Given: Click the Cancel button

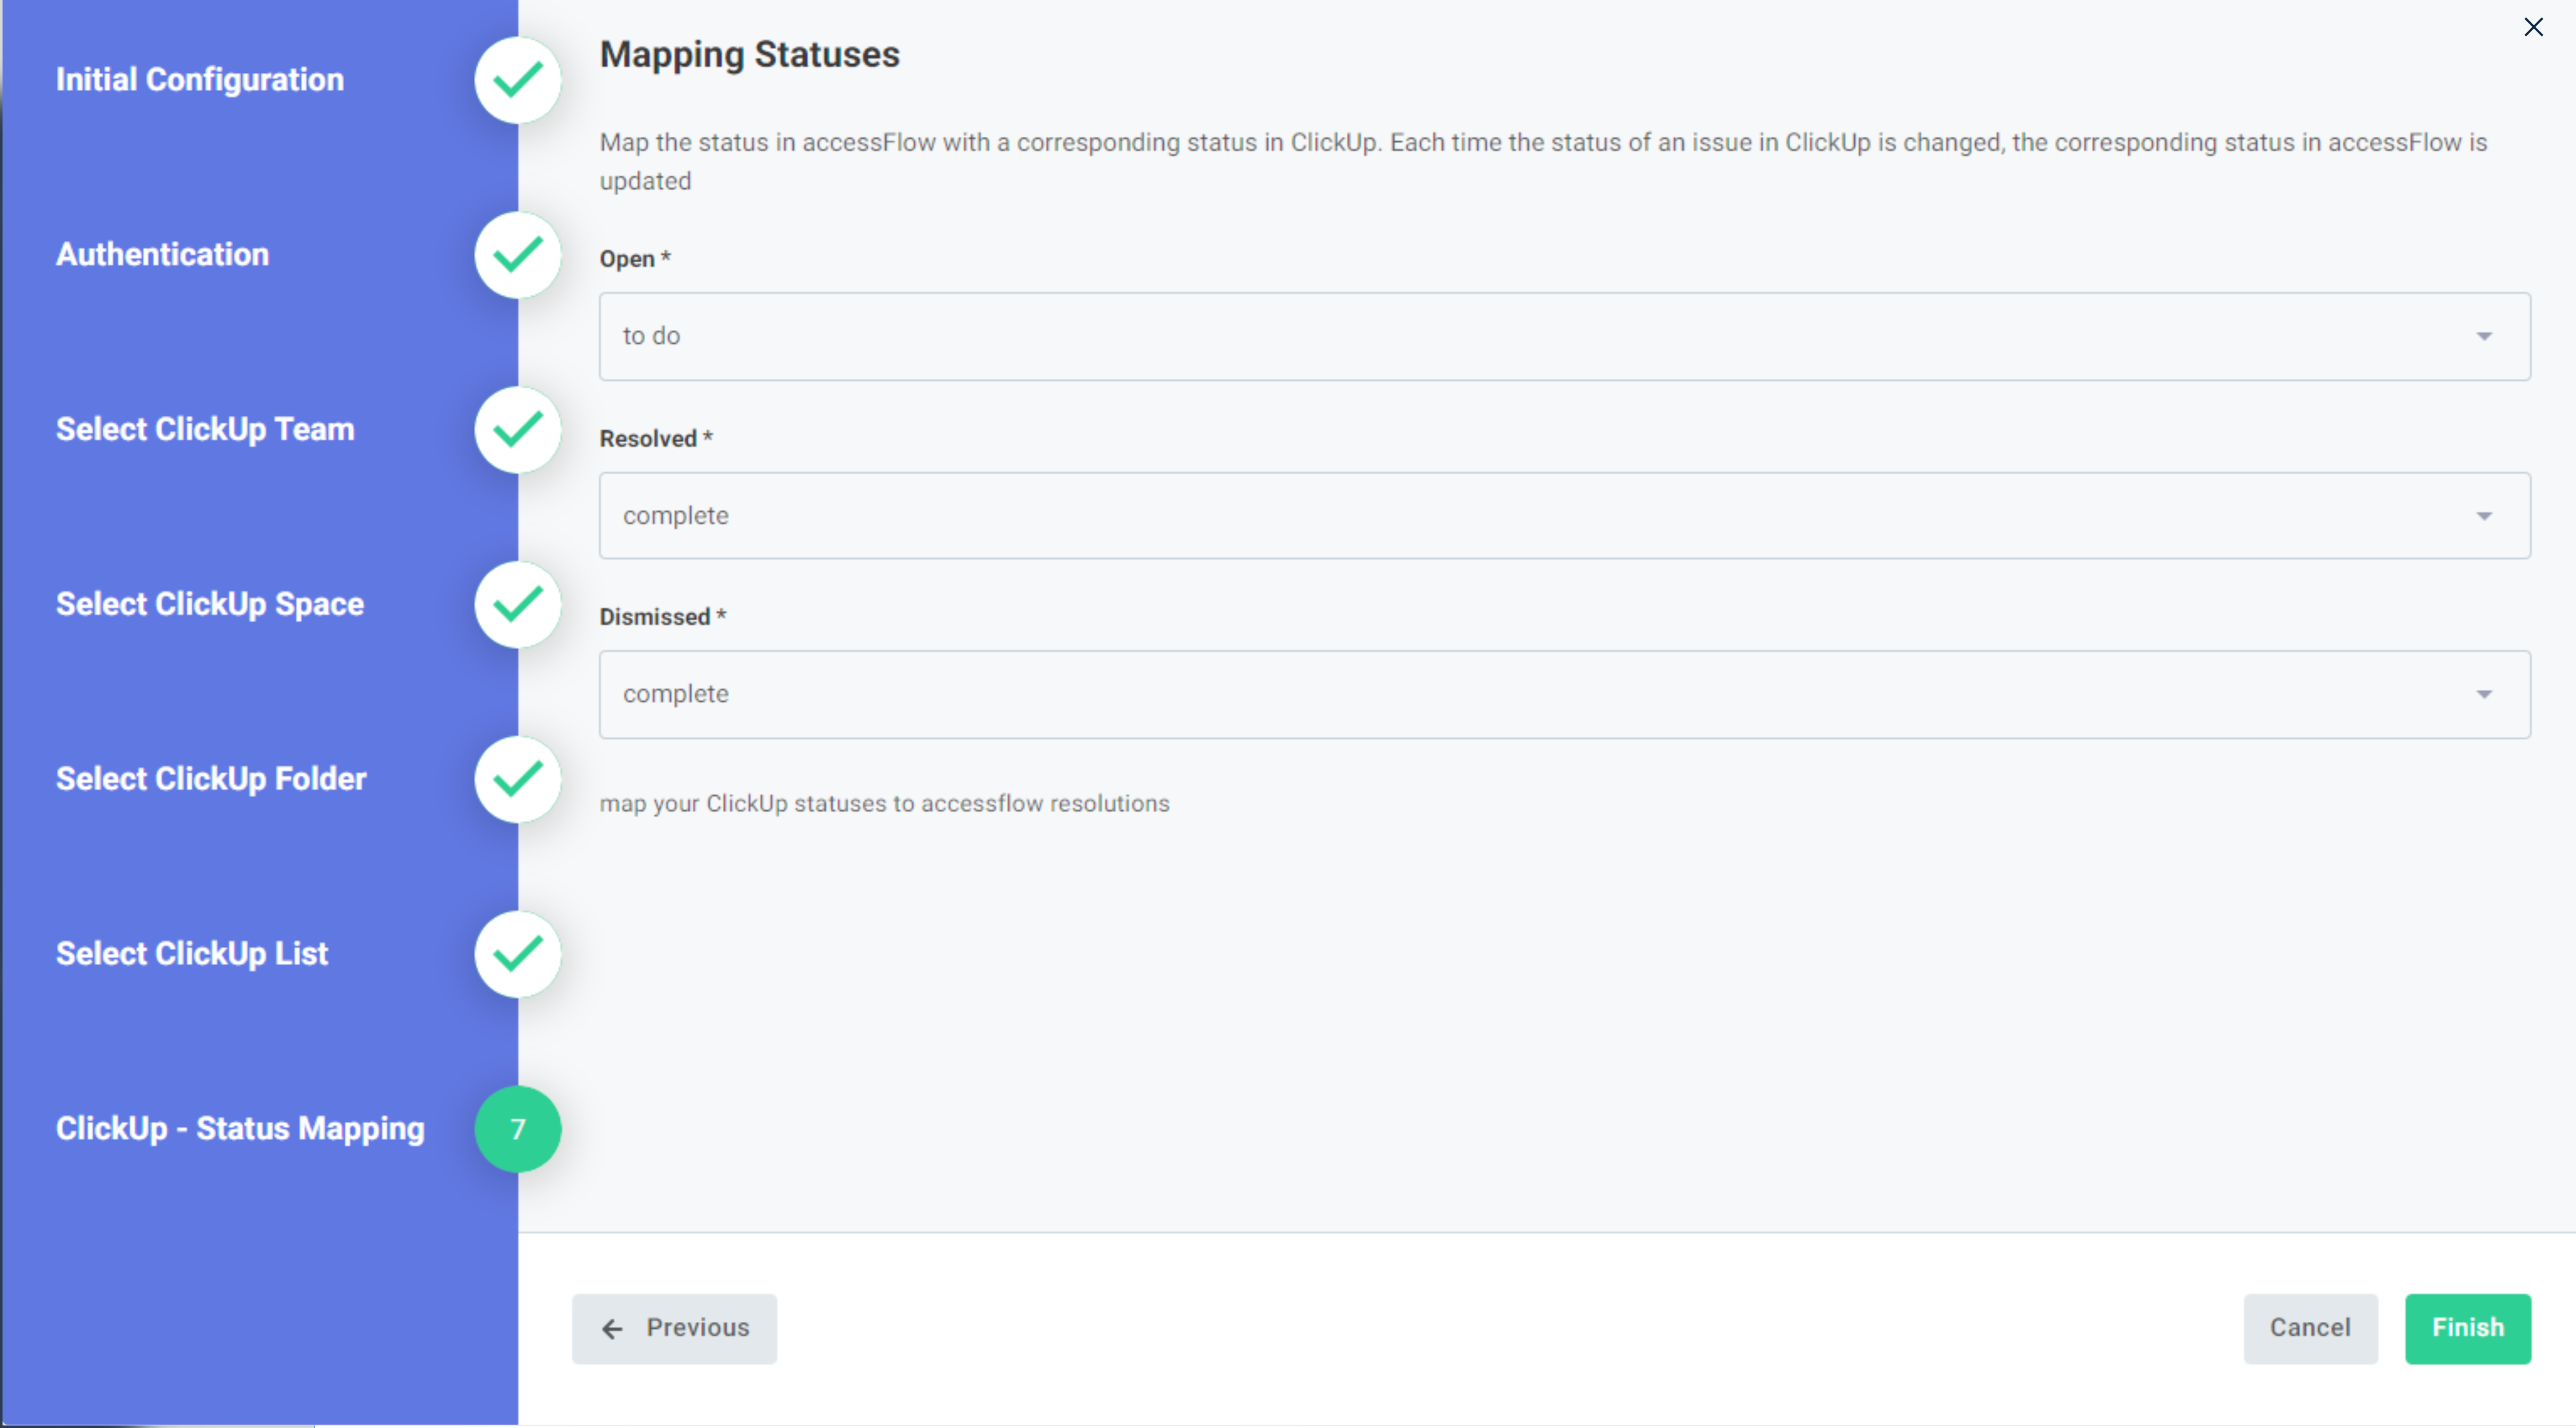Looking at the screenshot, I should click(x=2310, y=1328).
